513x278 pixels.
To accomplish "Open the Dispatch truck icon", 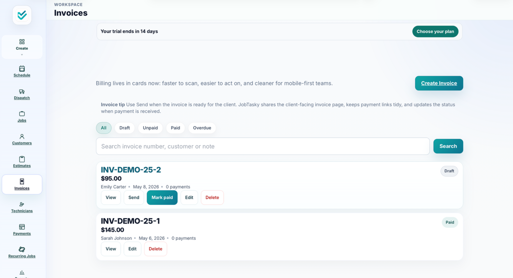I will click(x=22, y=91).
